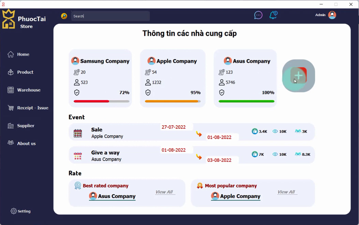Open the Supplier menu item
The height and width of the screenshot is (225, 359).
tap(26, 126)
